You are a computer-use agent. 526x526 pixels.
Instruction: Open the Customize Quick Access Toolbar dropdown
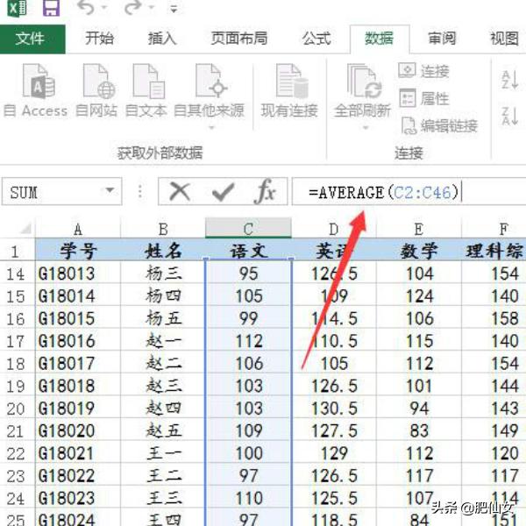point(174,10)
